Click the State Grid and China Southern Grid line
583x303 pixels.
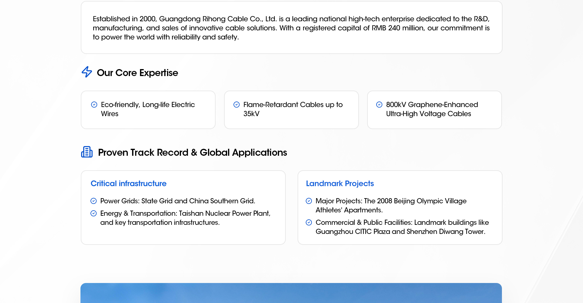(x=178, y=201)
